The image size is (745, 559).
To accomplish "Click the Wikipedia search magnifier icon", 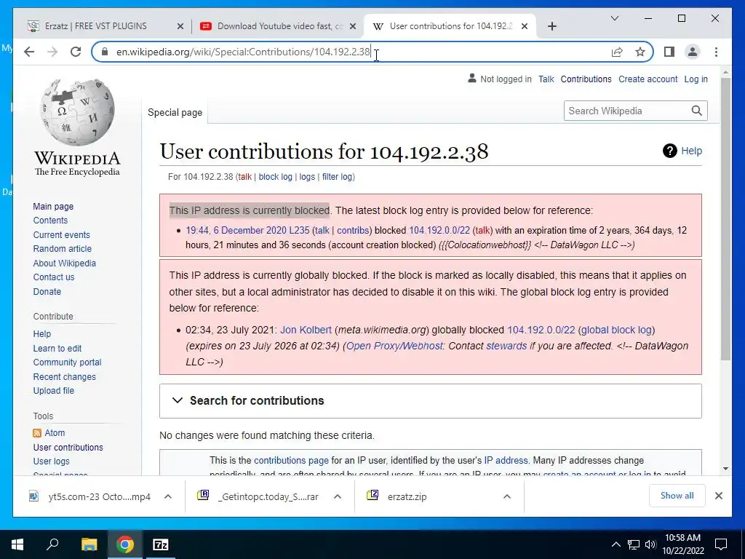I will coord(696,111).
